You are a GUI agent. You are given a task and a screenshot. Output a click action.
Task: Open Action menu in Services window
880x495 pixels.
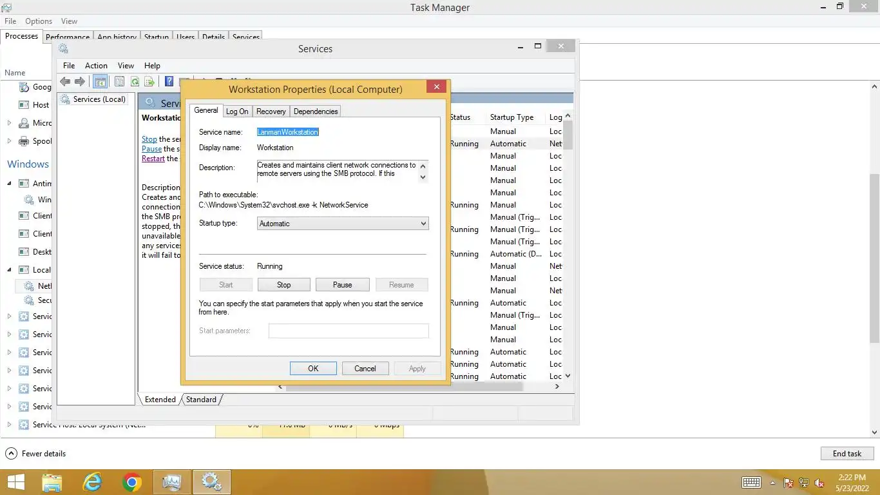pyautogui.click(x=96, y=66)
